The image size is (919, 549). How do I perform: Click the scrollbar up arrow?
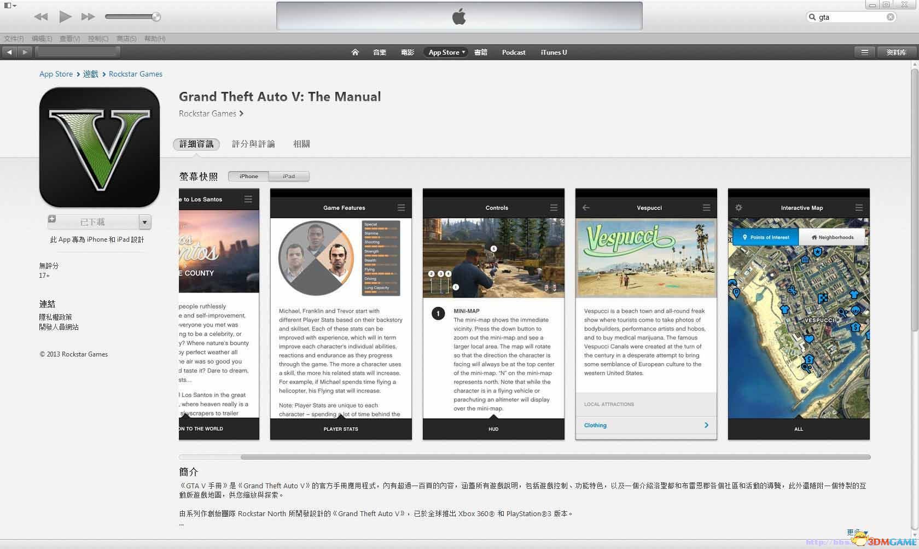coord(914,64)
